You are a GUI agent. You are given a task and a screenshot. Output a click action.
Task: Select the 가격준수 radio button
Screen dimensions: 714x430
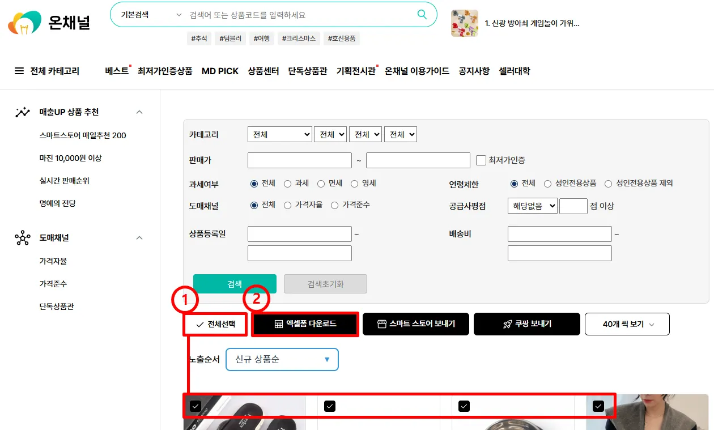coord(334,205)
